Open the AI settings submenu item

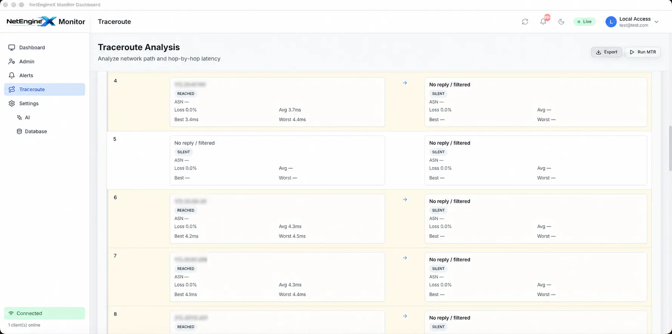click(x=49, y=118)
